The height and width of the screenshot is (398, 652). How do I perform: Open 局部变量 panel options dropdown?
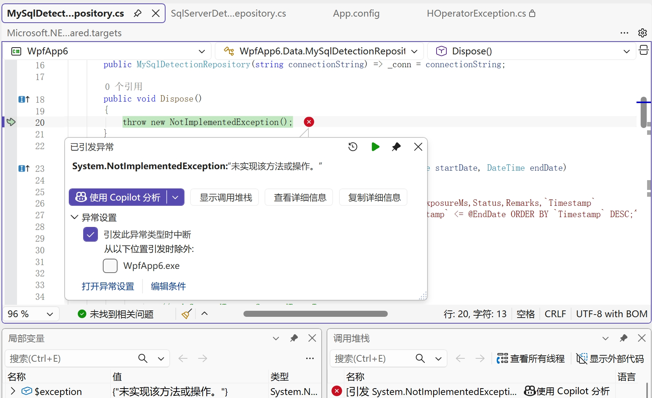(x=276, y=339)
